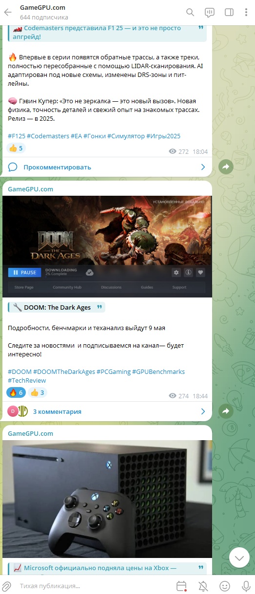Click the 274 views counter
The image size is (255, 594).
click(178, 396)
